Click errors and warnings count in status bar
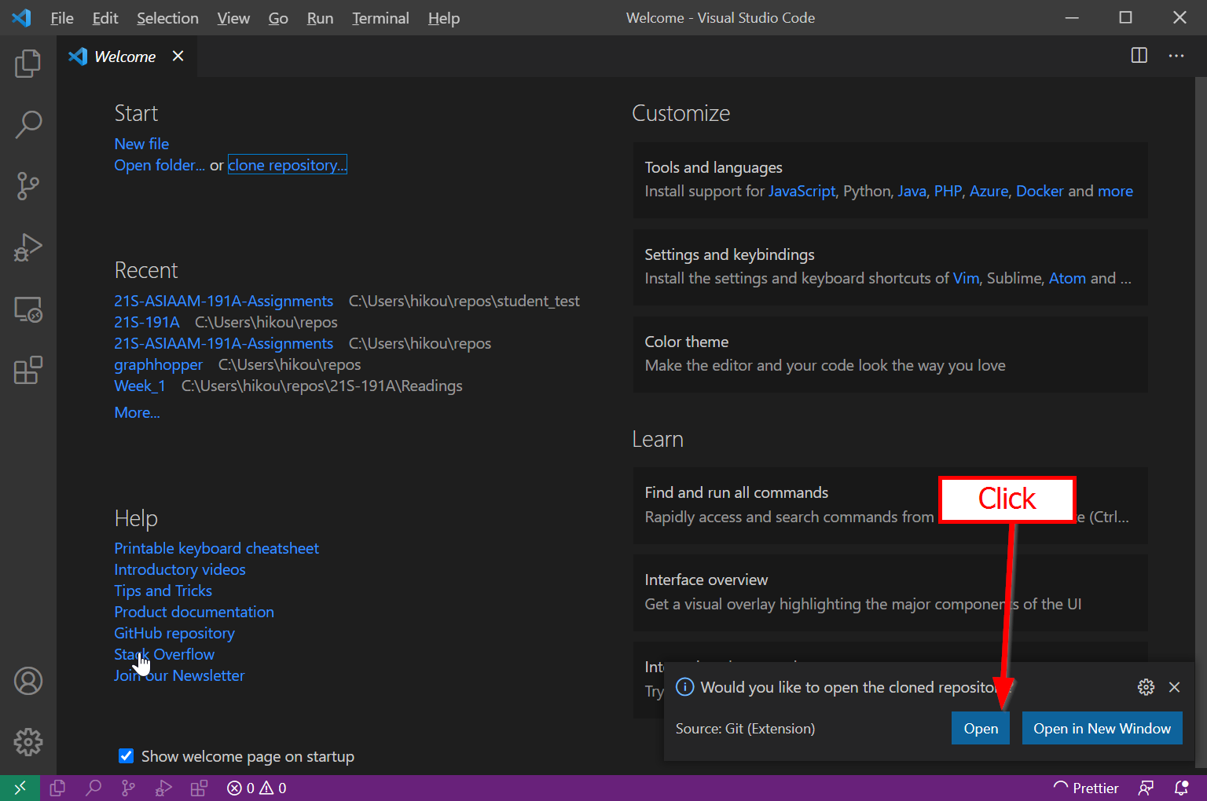 tap(257, 788)
